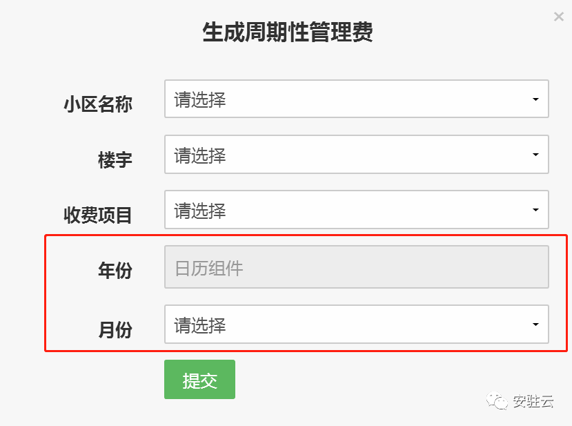Image resolution: width=572 pixels, height=426 pixels.
Task: Click the 月份 dropdown caret icon
Action: (535, 324)
